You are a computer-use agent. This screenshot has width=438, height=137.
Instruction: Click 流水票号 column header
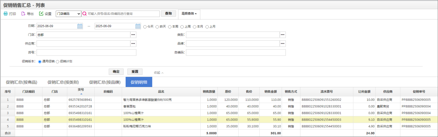327,92
